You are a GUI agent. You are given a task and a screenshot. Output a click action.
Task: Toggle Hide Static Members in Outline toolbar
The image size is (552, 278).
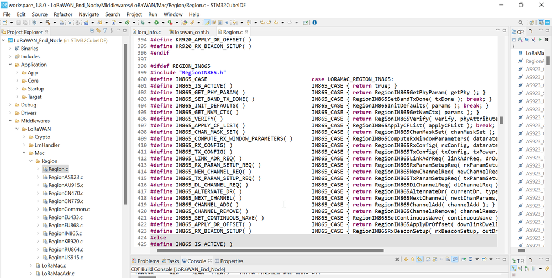coord(533,39)
